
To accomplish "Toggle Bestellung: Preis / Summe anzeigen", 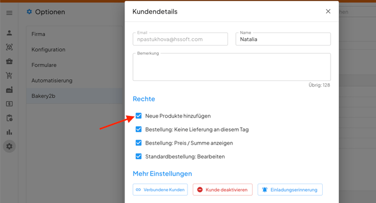I will [x=139, y=143].
